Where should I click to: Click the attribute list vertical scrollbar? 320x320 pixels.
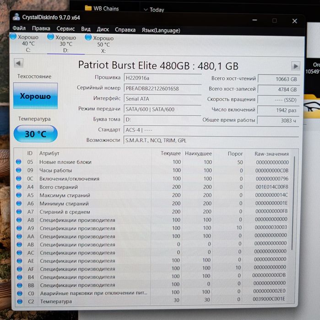tap(293, 203)
